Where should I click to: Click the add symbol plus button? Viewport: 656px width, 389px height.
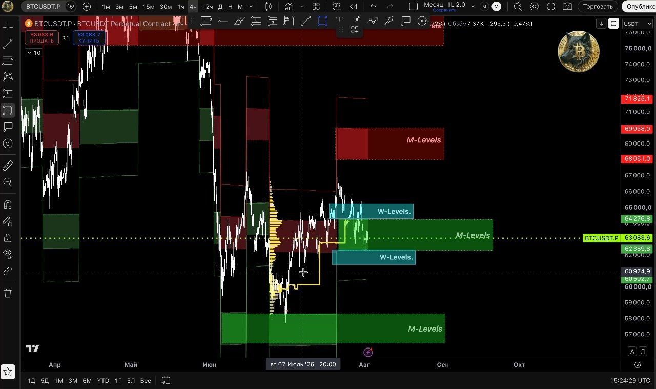tap(87, 7)
